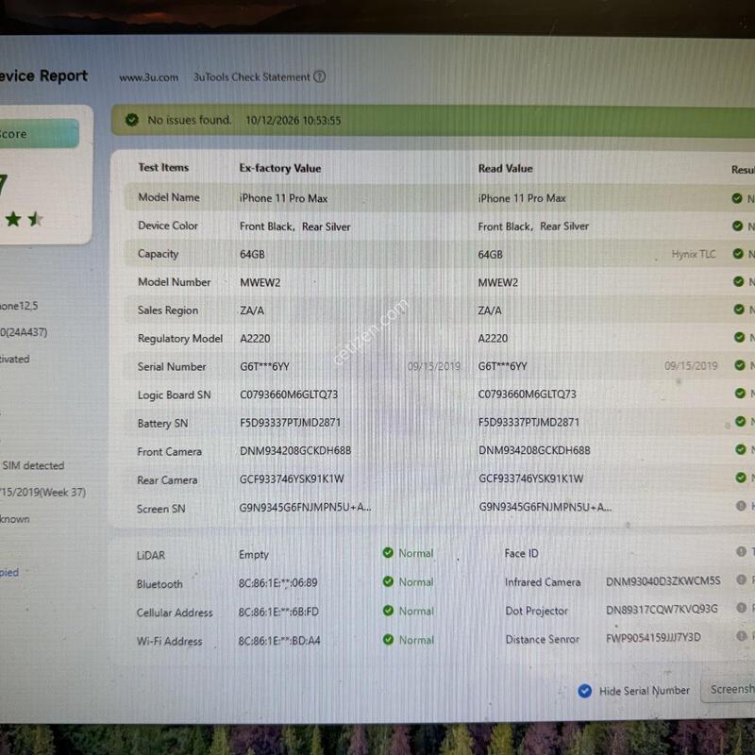Viewport: 755px width, 755px height.
Task: Click the Hynix TLC label in Capacity row
Action: (x=694, y=254)
